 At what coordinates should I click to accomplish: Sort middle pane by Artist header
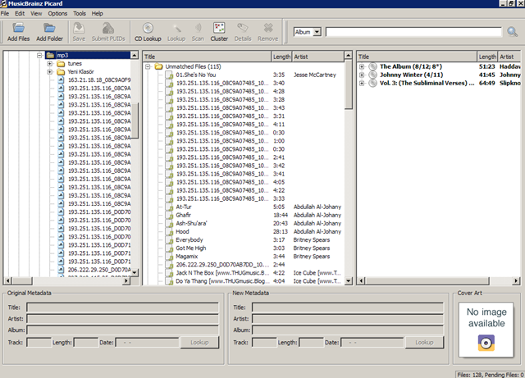coord(317,57)
